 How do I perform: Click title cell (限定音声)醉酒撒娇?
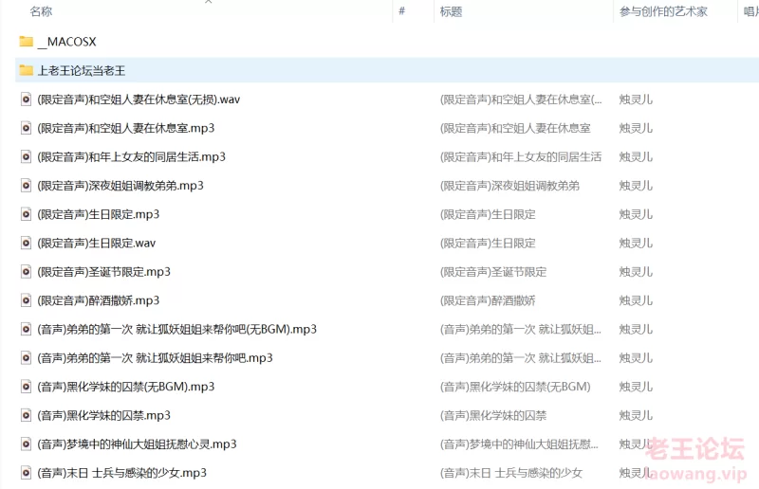(x=488, y=300)
